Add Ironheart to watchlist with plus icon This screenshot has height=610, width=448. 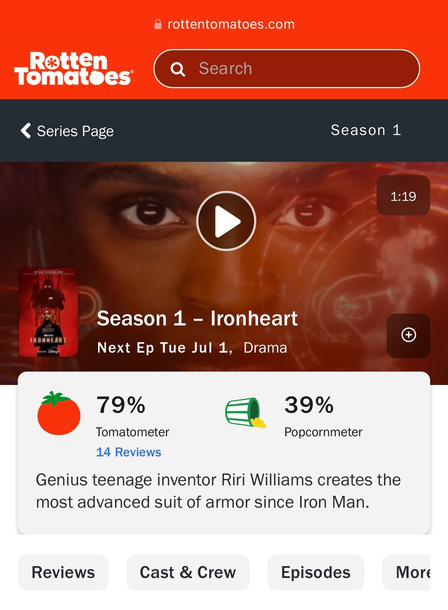point(408,335)
